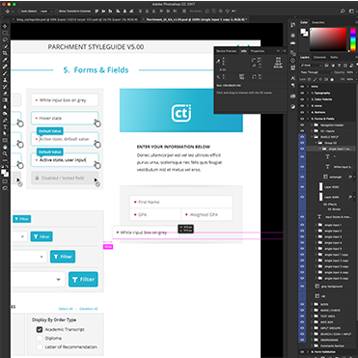Viewport: 358px width, 358px height.
Task: Hide the Typography layer group
Action: (302, 93)
